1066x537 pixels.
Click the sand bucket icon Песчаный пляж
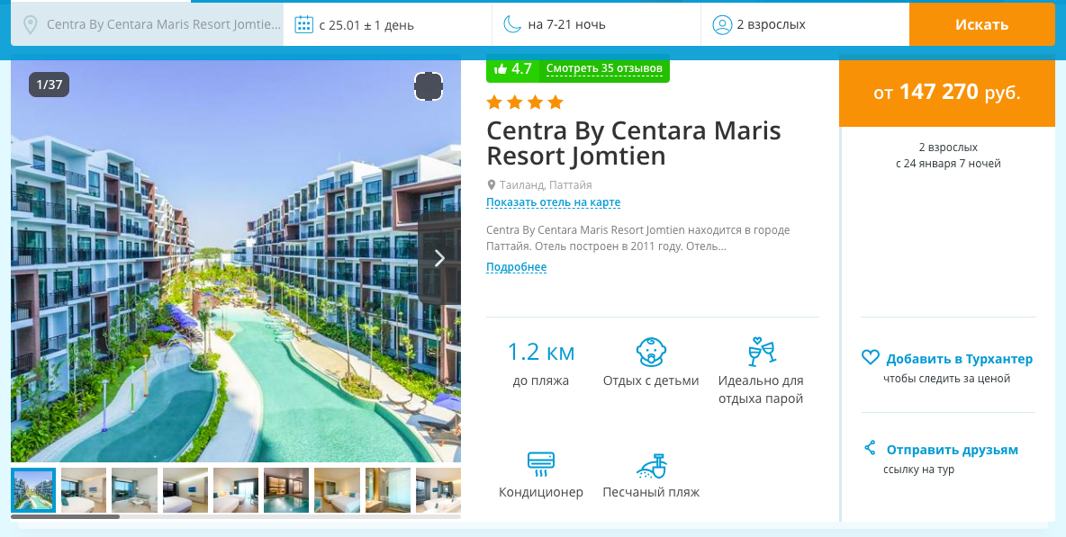click(x=651, y=466)
